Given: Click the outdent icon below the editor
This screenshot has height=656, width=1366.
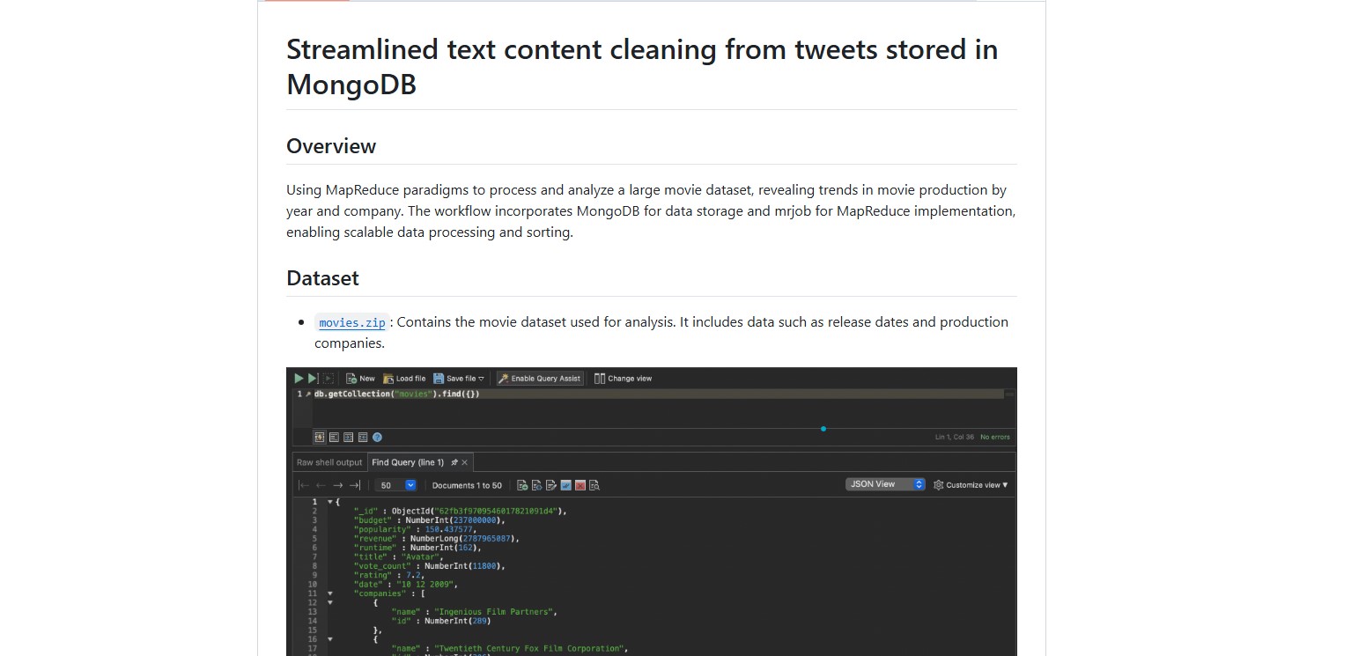Looking at the screenshot, I should click(x=363, y=437).
